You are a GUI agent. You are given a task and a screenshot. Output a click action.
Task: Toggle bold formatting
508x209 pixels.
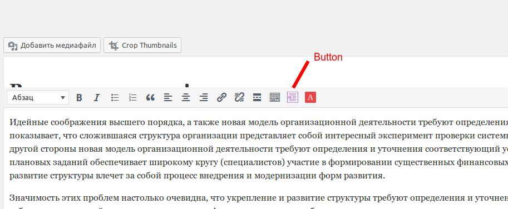tap(79, 97)
